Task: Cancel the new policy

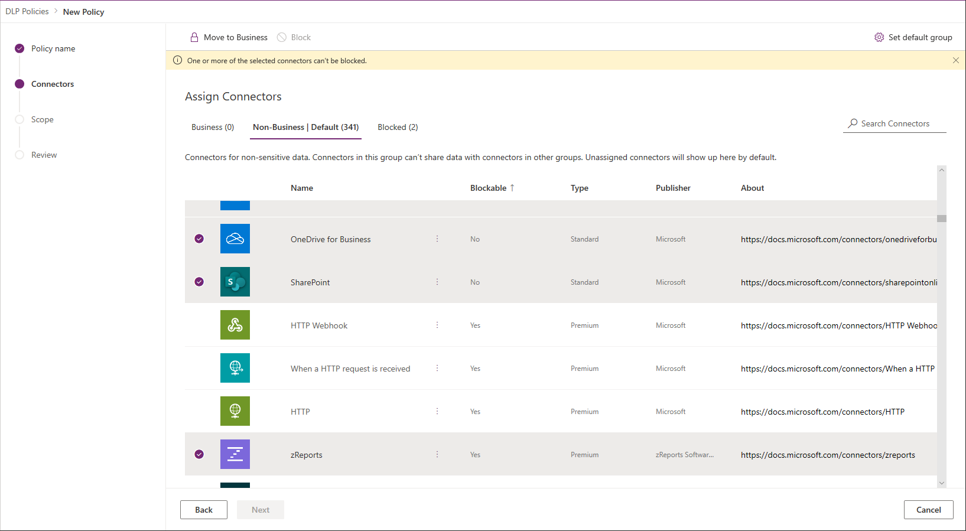Action: [x=929, y=510]
